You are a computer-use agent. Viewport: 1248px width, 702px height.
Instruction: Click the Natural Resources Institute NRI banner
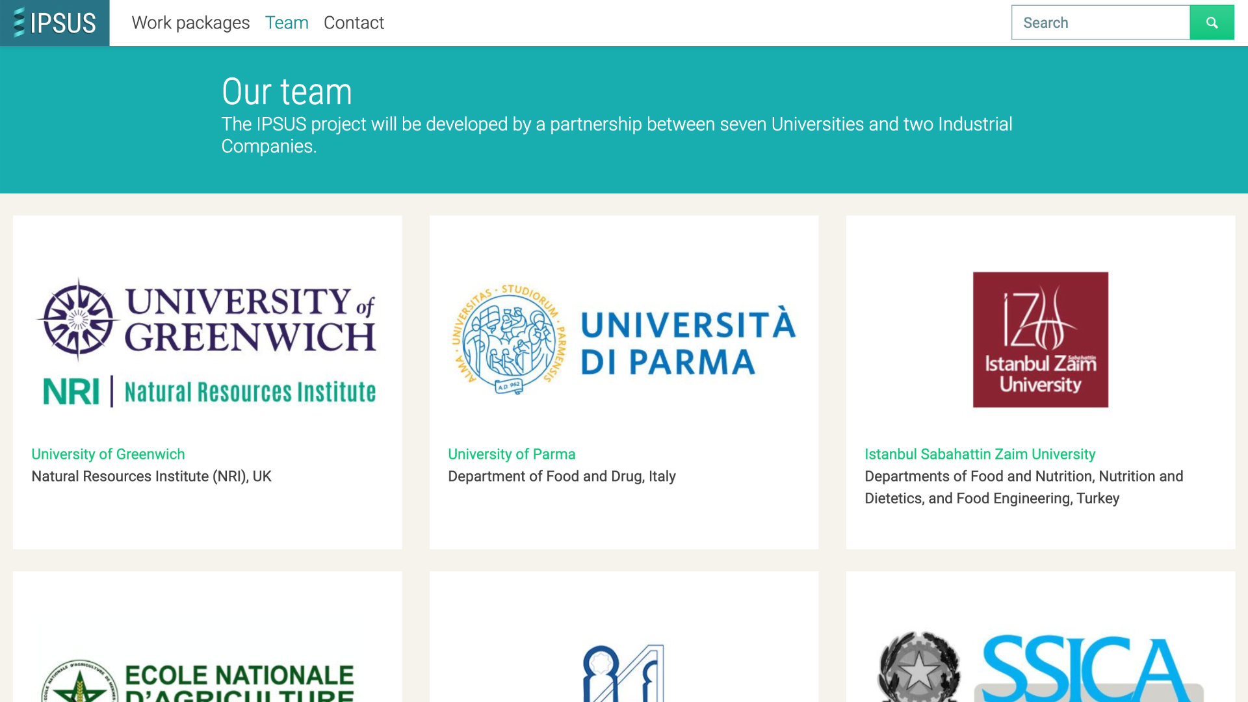[x=209, y=392]
